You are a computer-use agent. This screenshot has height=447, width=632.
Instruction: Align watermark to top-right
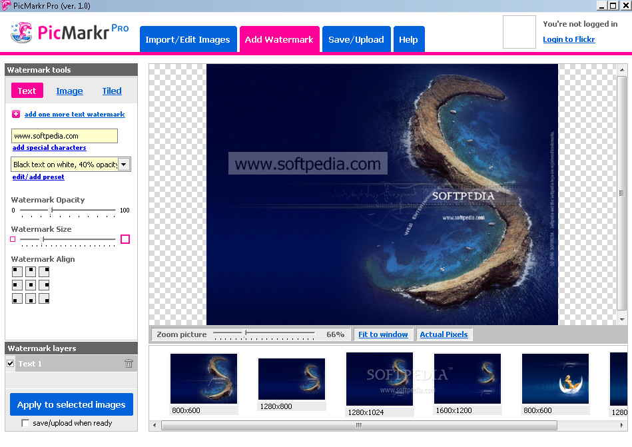[44, 272]
